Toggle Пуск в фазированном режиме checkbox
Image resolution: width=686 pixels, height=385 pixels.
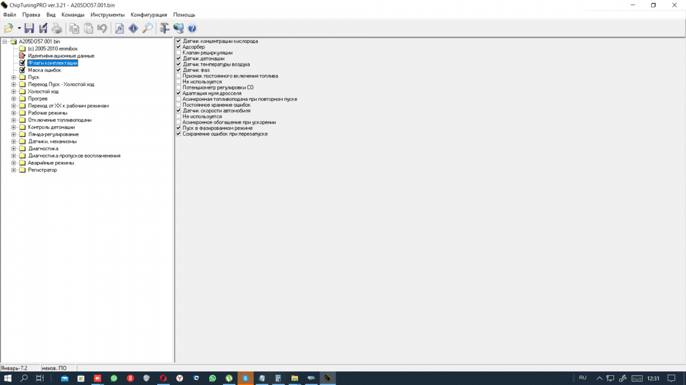click(x=179, y=128)
